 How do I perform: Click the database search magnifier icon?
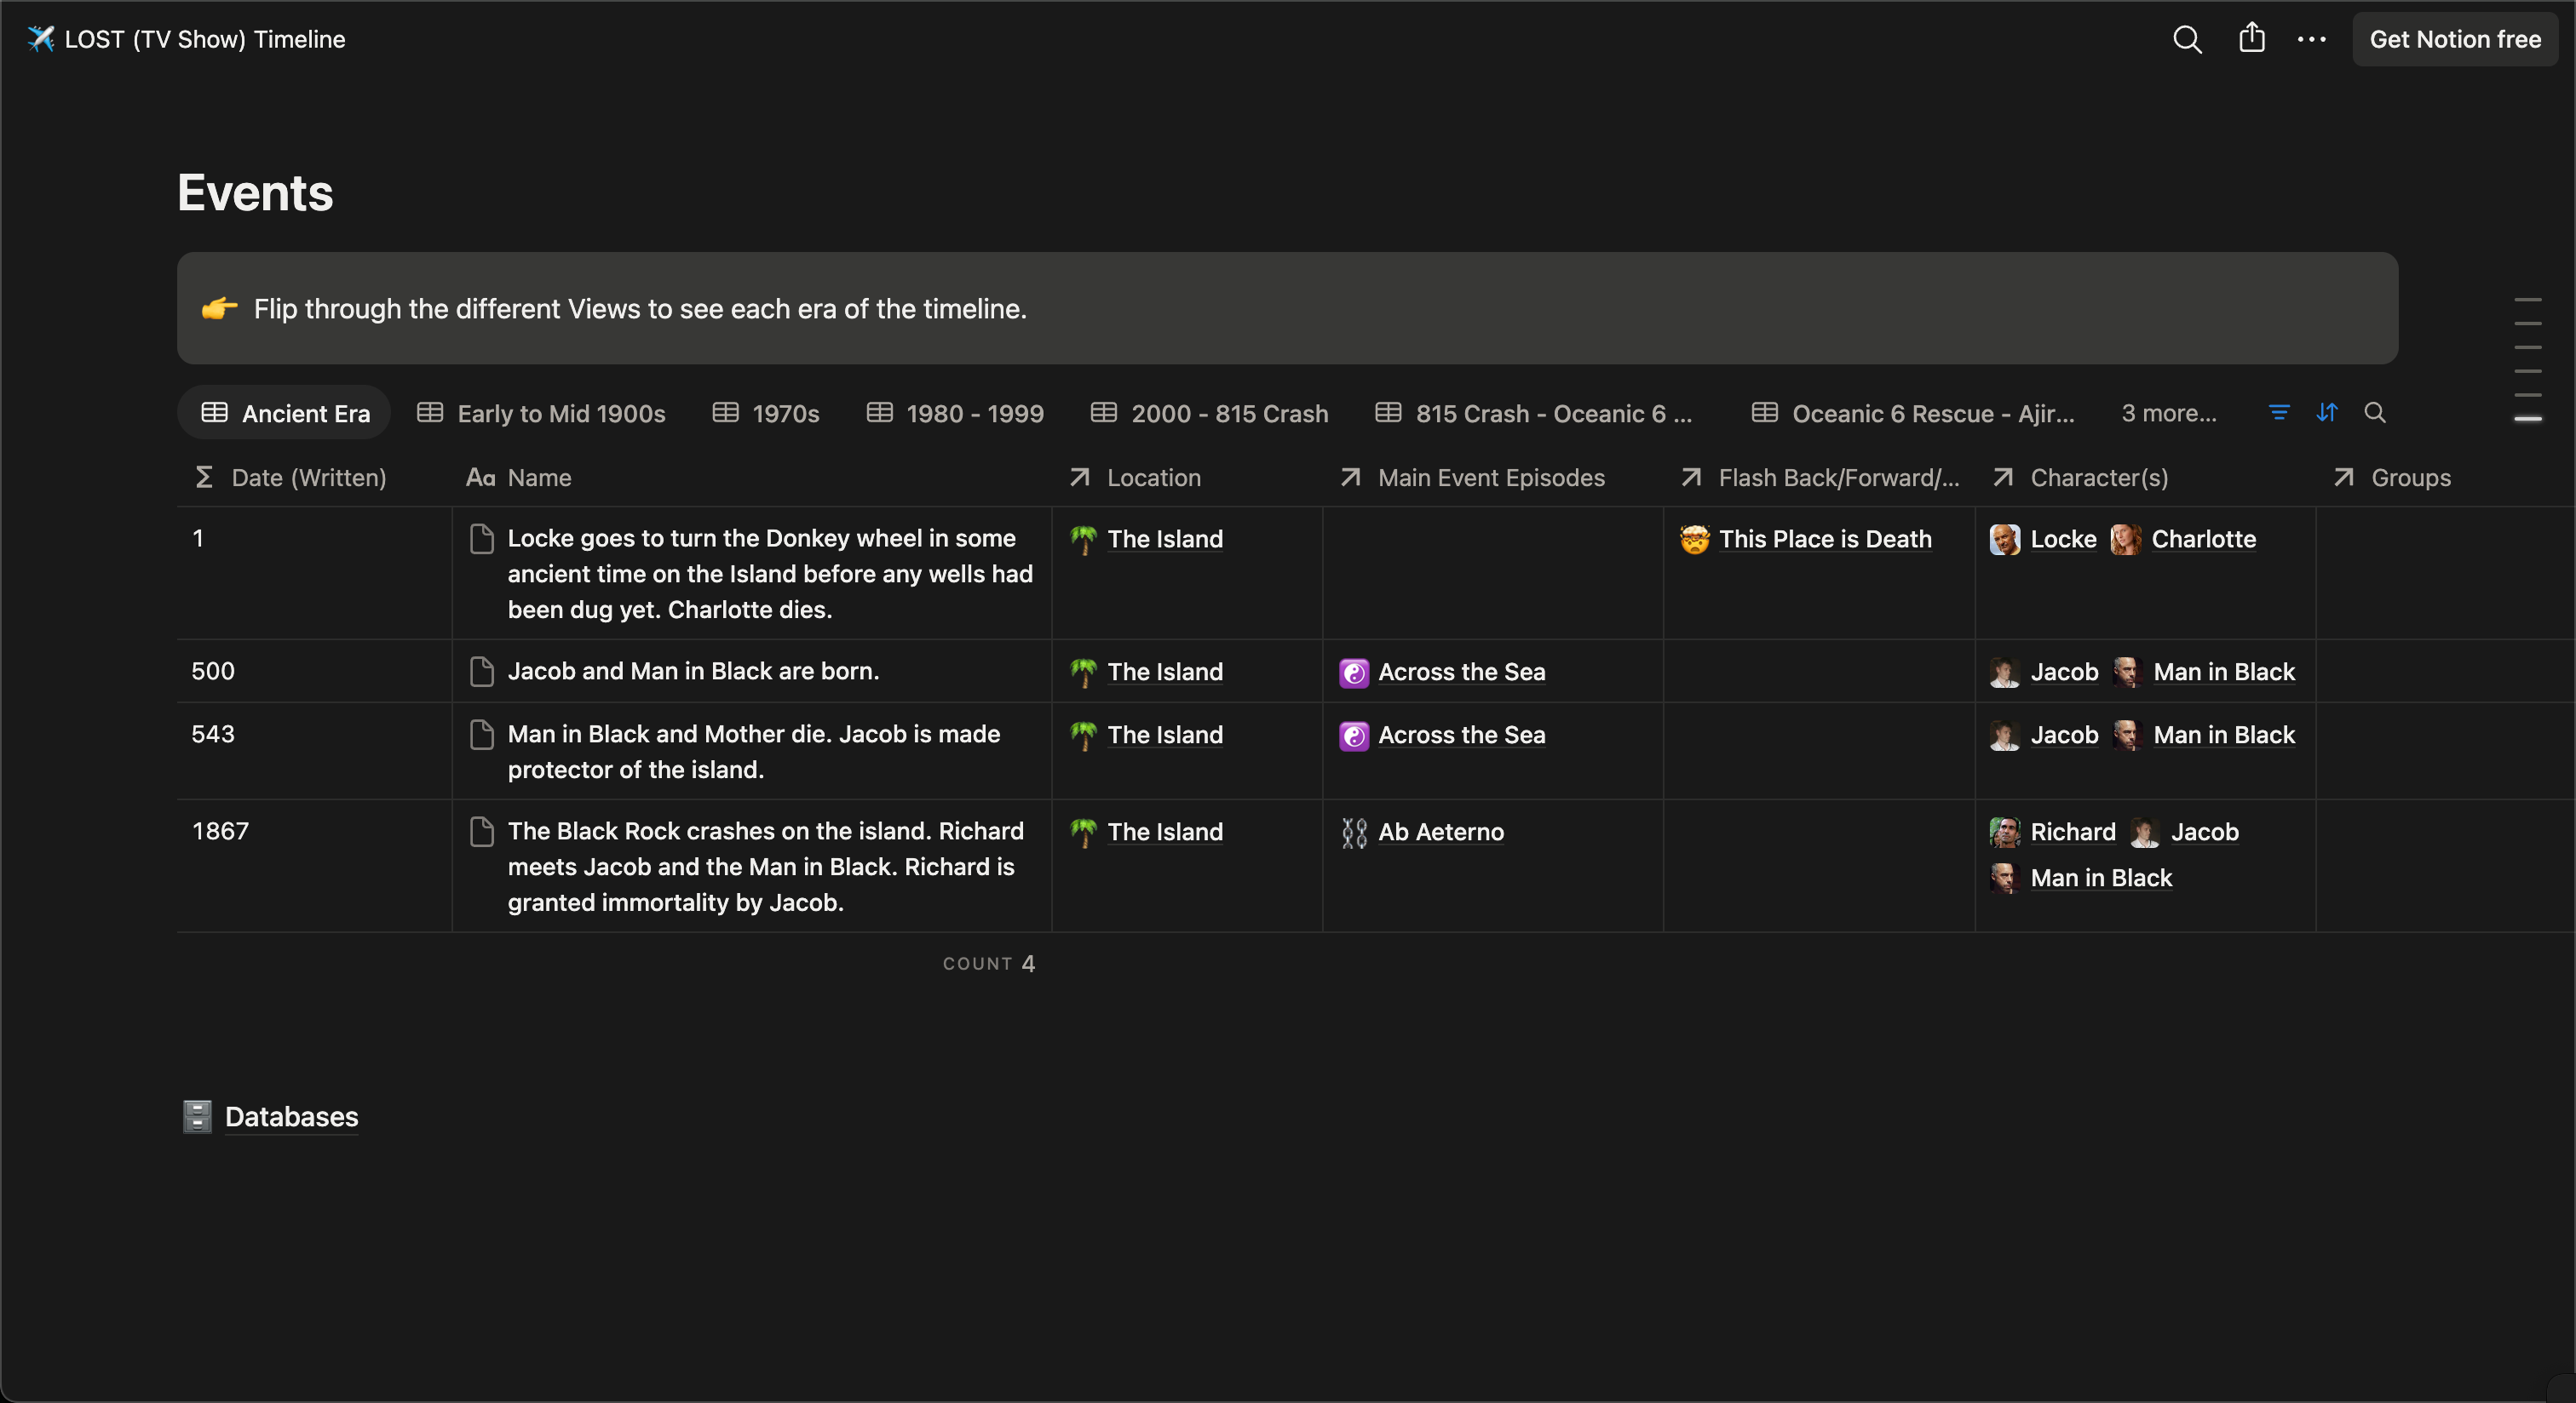(x=2375, y=413)
